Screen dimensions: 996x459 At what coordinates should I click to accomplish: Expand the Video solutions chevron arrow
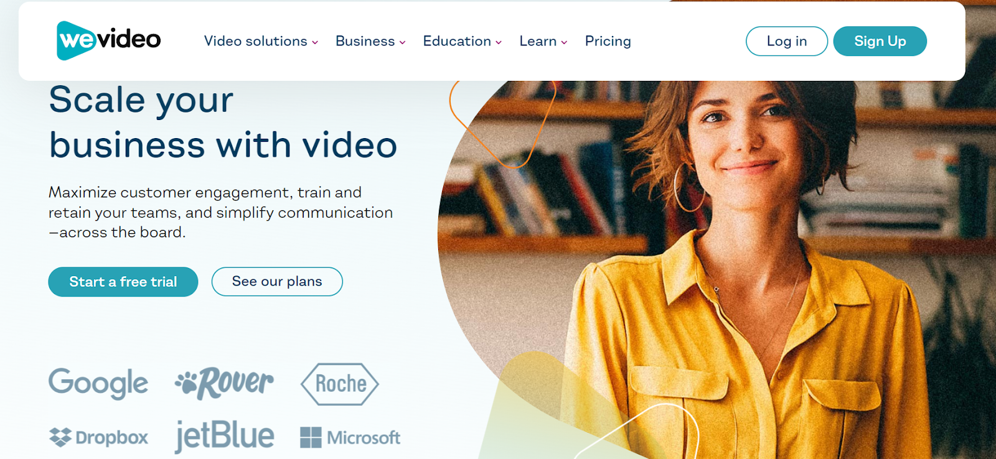click(x=315, y=42)
